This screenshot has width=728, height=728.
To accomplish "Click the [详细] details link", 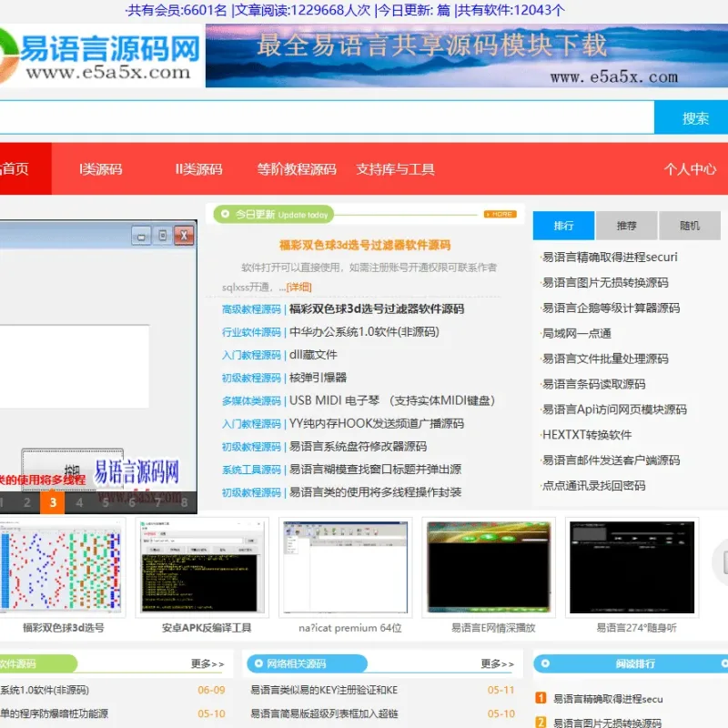I will tap(299, 287).
